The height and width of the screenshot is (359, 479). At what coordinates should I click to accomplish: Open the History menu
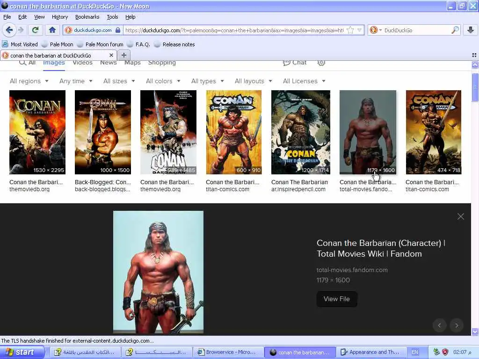coord(59,17)
